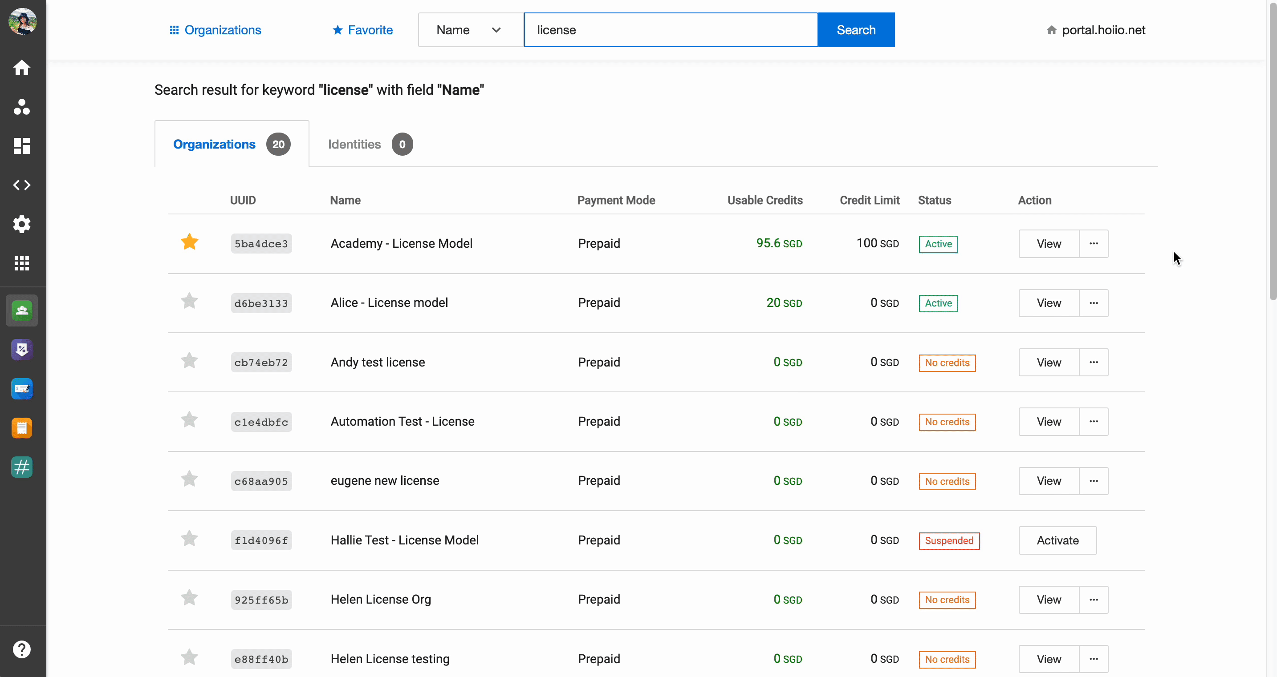Open more actions for Helen License Org
1277x677 pixels.
[1094, 600]
